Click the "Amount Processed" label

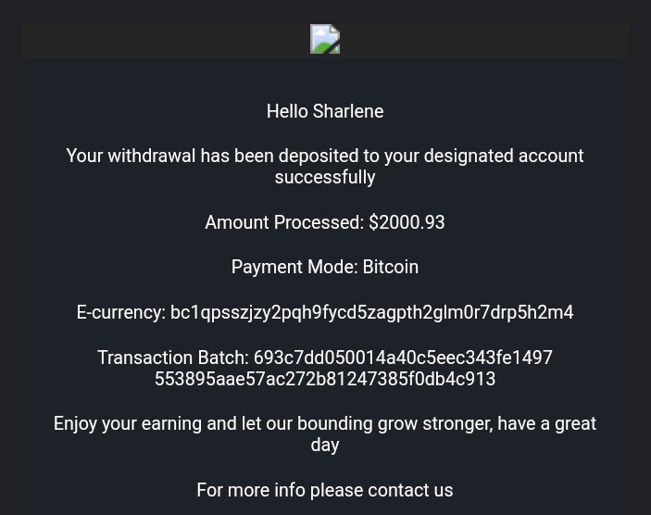(283, 222)
